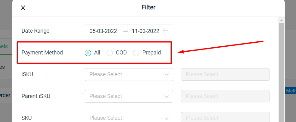Click the second iSKU Please Select field
Image resolution: width=296 pixels, height=122 pixels.
(225, 74)
